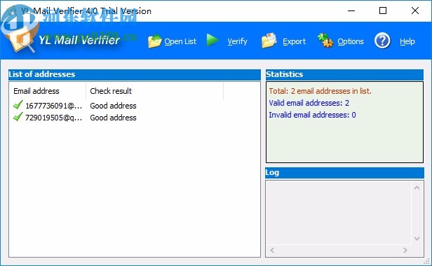Click the Log panel header
Viewport: 432px width, 266px height.
(344, 173)
